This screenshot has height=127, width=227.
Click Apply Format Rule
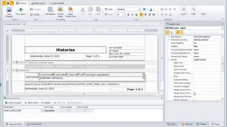(x=70, y=12)
